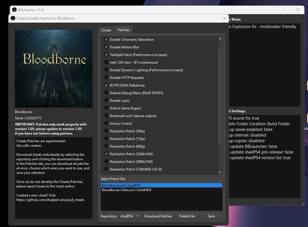This screenshot has width=308, height=227.
Task: Toggle 60 FPS (With Deltatime) checkbox
Action: click(106, 85)
